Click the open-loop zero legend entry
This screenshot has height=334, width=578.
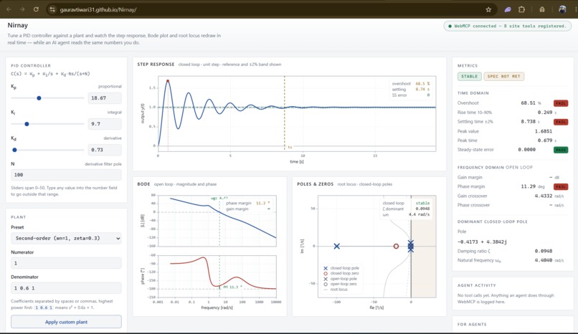point(340,284)
